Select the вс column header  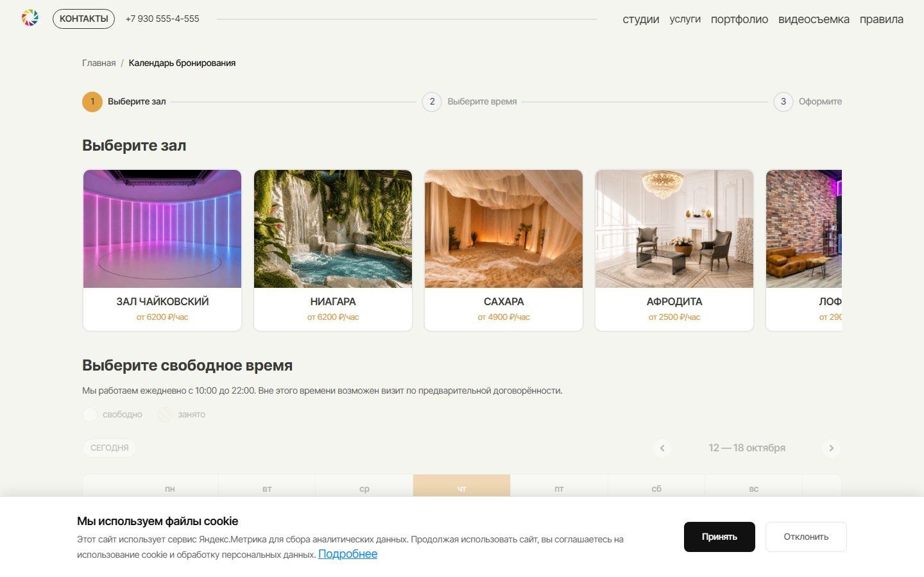point(754,489)
